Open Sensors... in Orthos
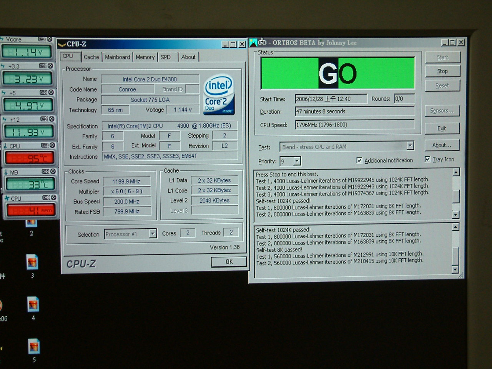Image resolution: width=492 pixels, height=369 pixels. coord(442,111)
